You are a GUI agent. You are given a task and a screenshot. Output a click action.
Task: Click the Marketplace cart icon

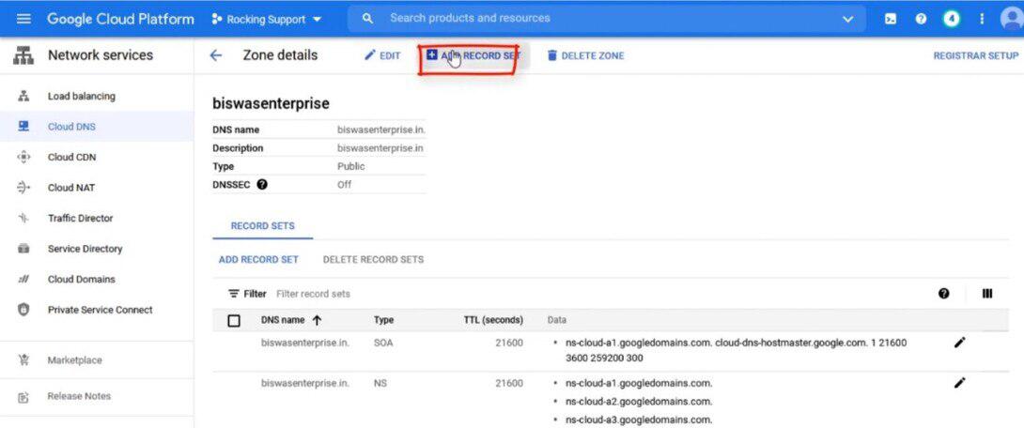(23, 360)
